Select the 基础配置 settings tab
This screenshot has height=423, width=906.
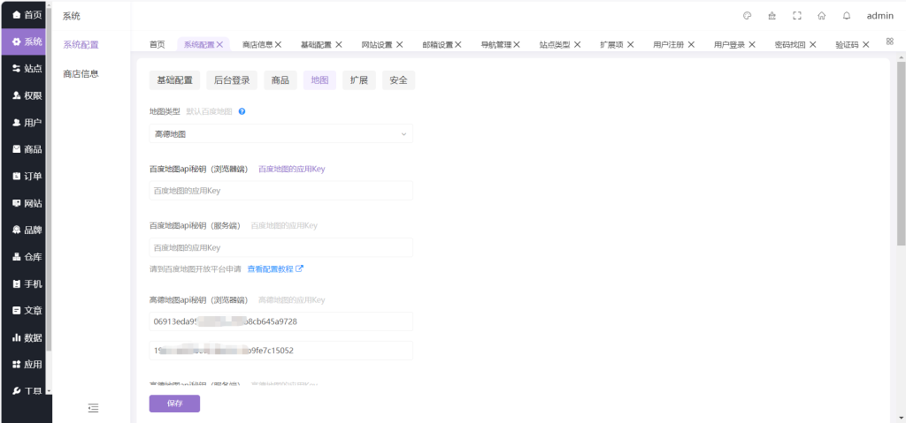tap(174, 80)
